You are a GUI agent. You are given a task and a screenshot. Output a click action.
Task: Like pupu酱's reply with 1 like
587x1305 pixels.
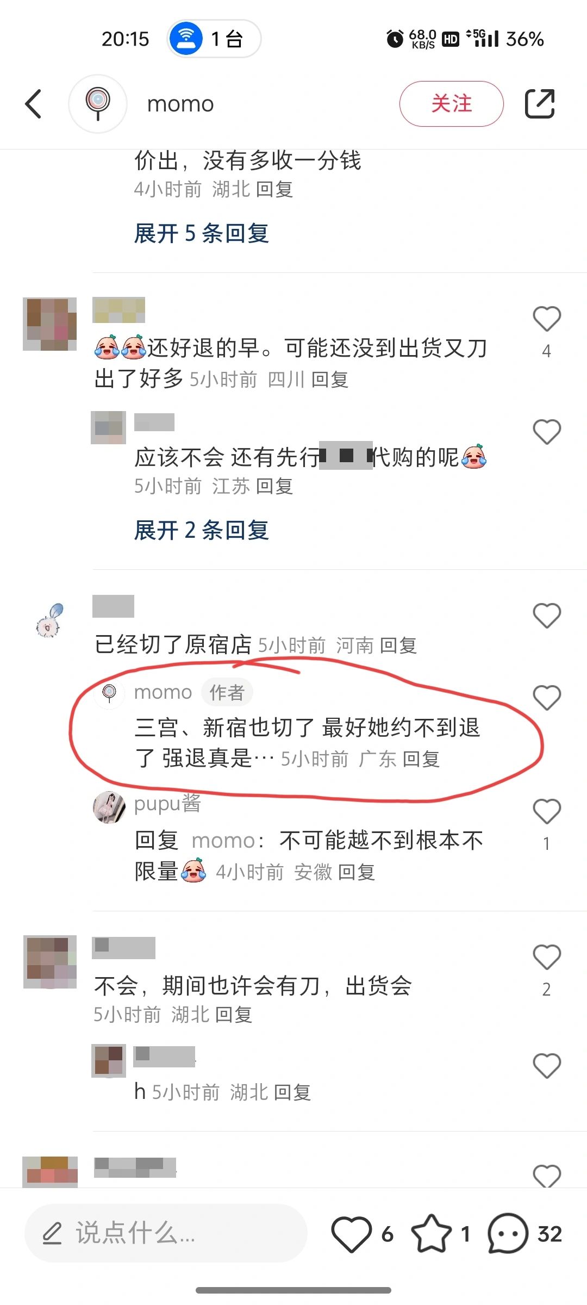[547, 811]
